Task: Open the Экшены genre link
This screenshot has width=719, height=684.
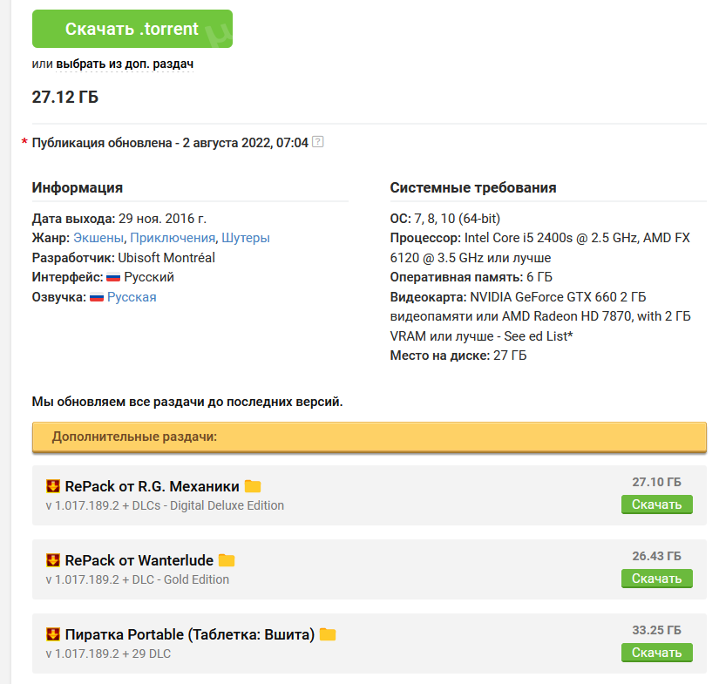Action: pyautogui.click(x=98, y=238)
